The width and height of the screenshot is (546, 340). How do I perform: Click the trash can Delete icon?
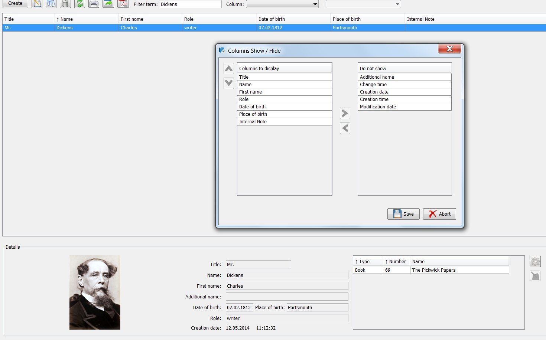pyautogui.click(x=65, y=4)
